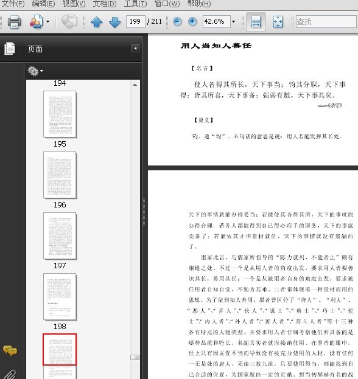Image resolution: width=358 pixels, height=379 pixels.
Task: Open the 视图(V) menu
Action: [x=74, y=4]
